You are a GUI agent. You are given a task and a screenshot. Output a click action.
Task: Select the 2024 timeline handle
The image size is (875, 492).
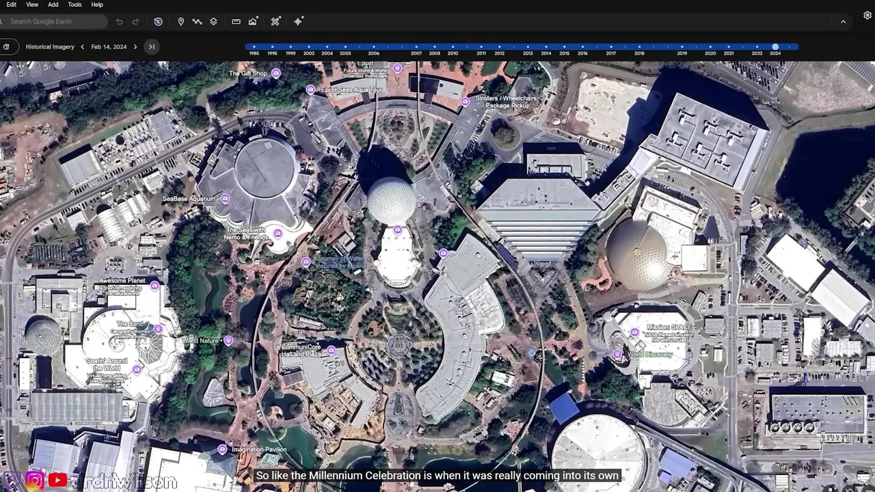(775, 46)
